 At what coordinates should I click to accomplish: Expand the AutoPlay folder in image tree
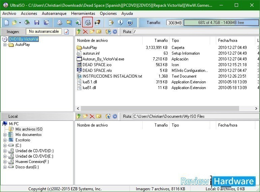pyautogui.click(x=5, y=45)
